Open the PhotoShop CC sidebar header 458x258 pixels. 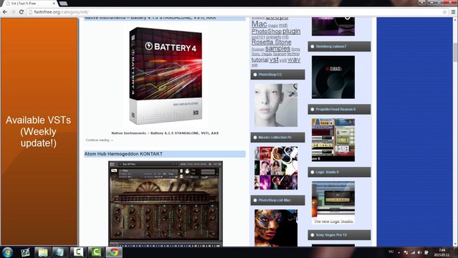277,75
